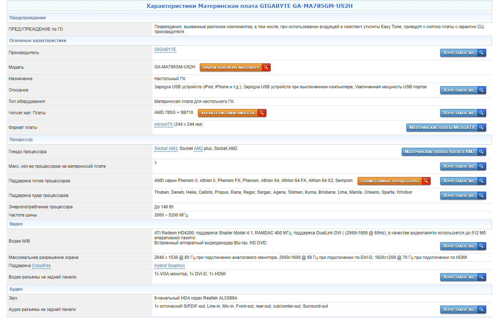Screen dimensions: 494x318
Task: Click the Назначение value Настольный ПК
Action: click(x=170, y=79)
